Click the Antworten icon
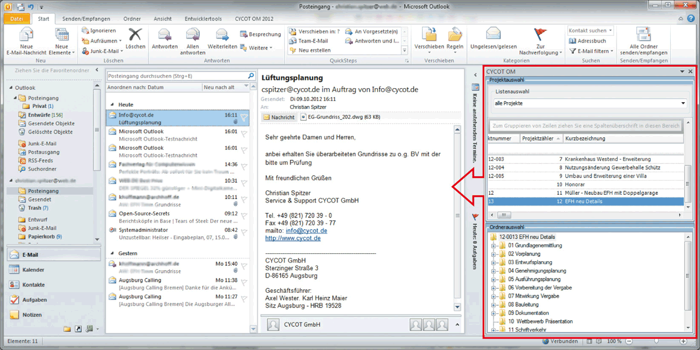This screenshot has width=700, height=350. click(164, 35)
